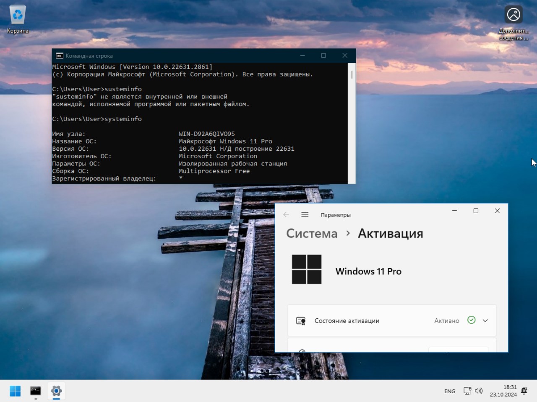The image size is (537, 402).
Task: Open the Settings navigation hamburger menu
Action: pyautogui.click(x=305, y=214)
